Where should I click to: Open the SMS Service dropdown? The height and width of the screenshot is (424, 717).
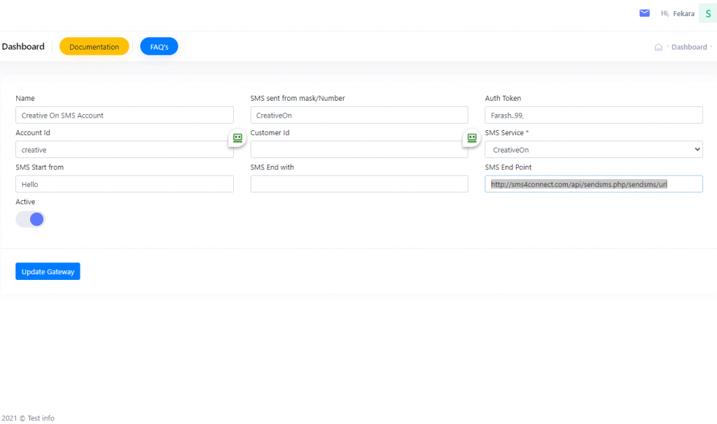click(x=593, y=150)
